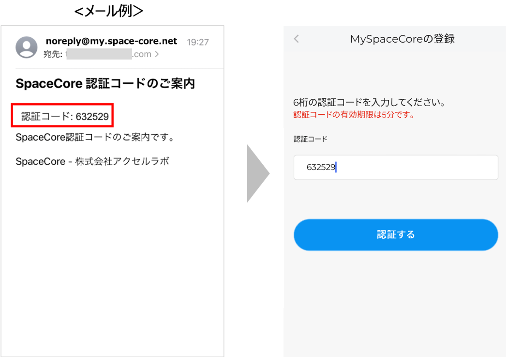Click the MySpaceCoreの登録 page title
Image resolution: width=507 pixels, height=357 pixels.
402,39
